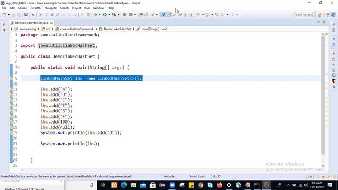Image resolution: width=338 pixels, height=190 pixels.
Task: Click the Next Annotation icon
Action: pyautogui.click(x=198, y=15)
